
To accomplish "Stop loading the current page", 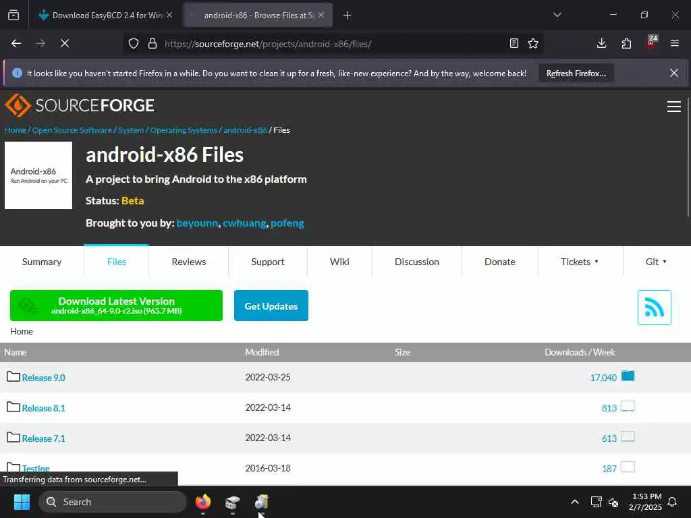I will coord(64,43).
